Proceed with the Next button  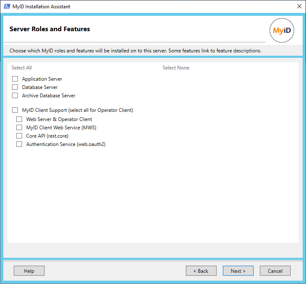tap(238, 271)
